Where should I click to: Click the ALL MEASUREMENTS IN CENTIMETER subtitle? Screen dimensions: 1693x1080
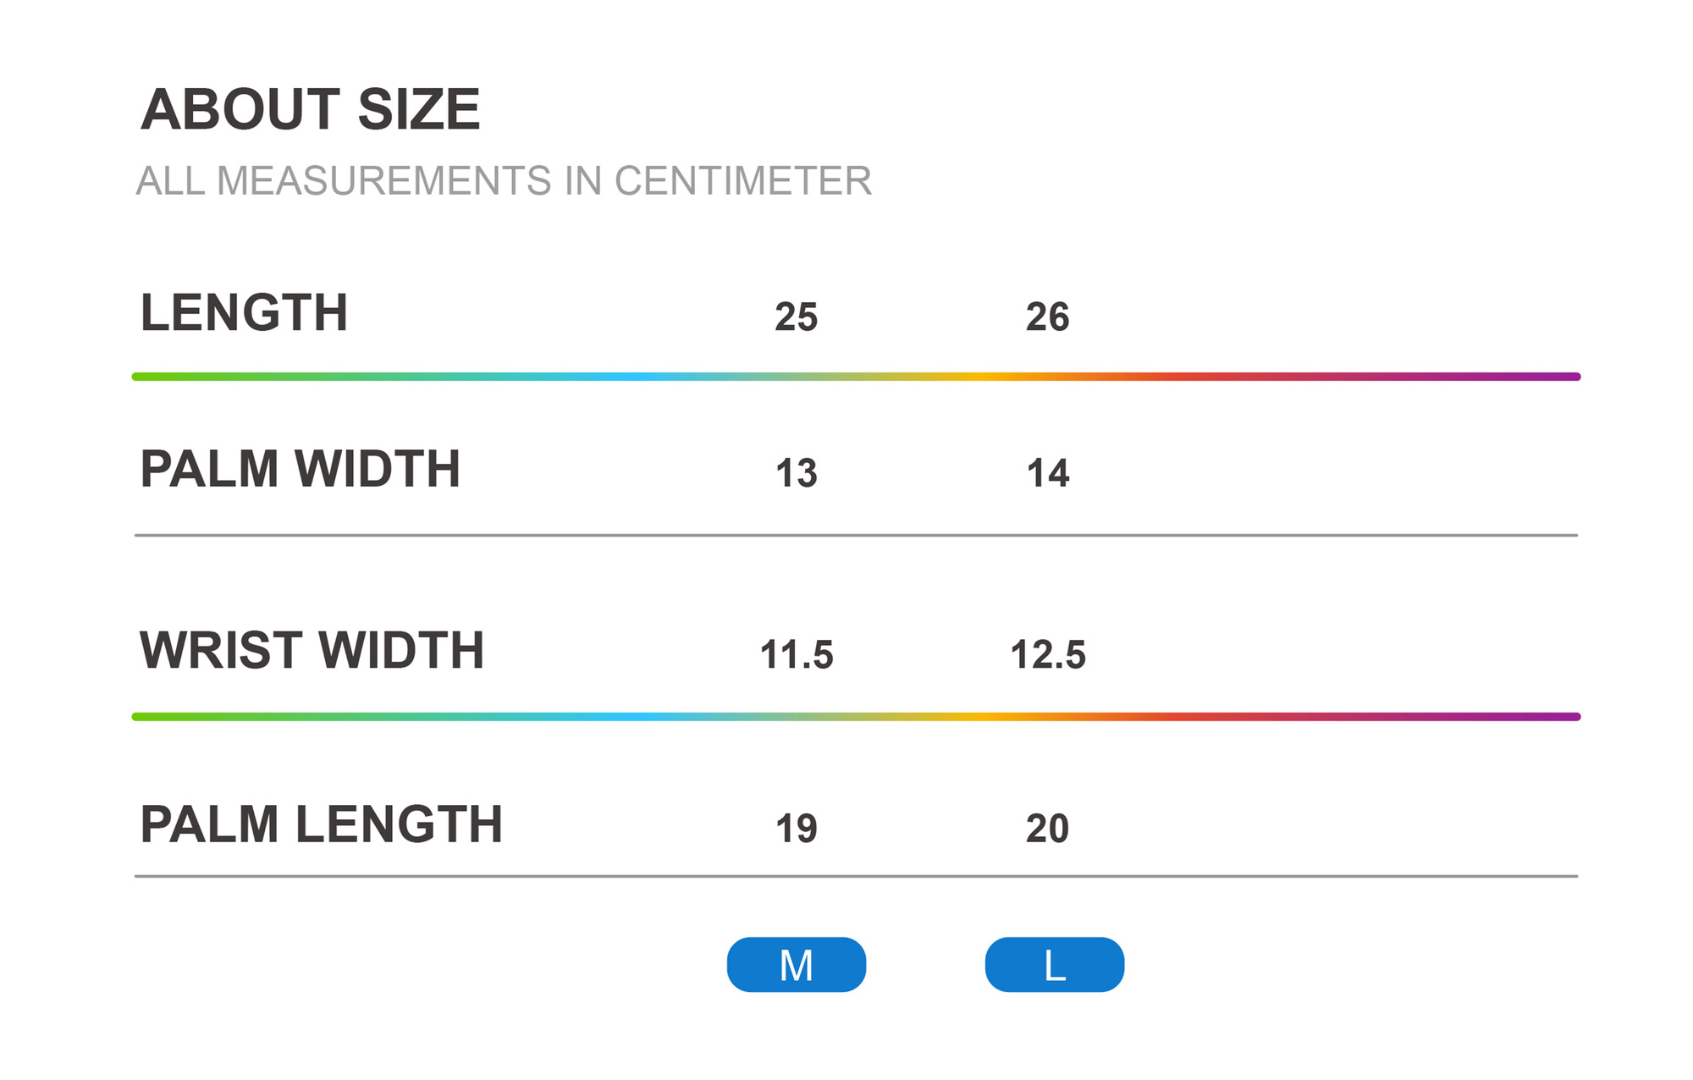tap(504, 180)
